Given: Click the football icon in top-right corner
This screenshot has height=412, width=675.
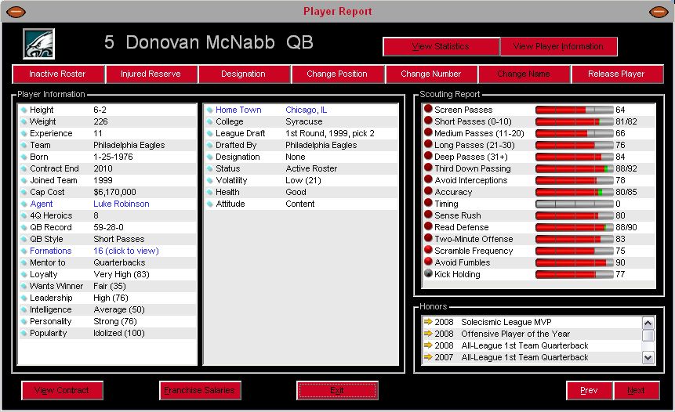Looking at the screenshot, I should click(659, 12).
